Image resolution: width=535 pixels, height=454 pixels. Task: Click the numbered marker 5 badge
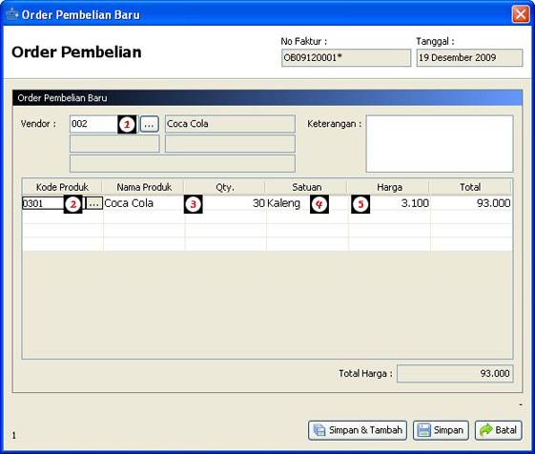(360, 204)
